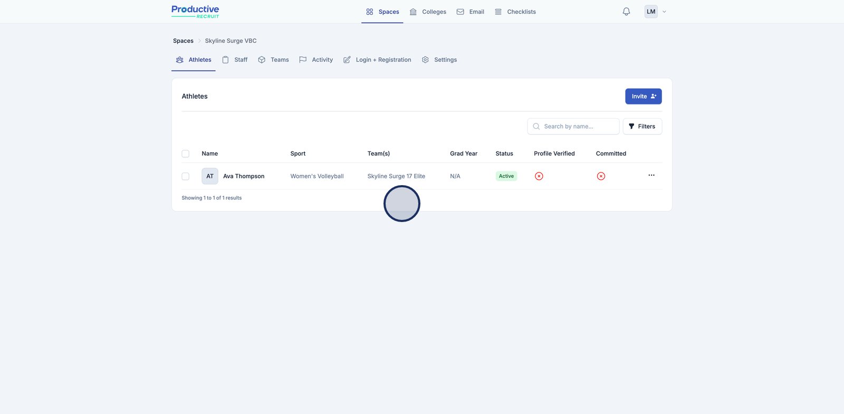
Task: Open the Filters dropdown
Action: [x=642, y=127]
